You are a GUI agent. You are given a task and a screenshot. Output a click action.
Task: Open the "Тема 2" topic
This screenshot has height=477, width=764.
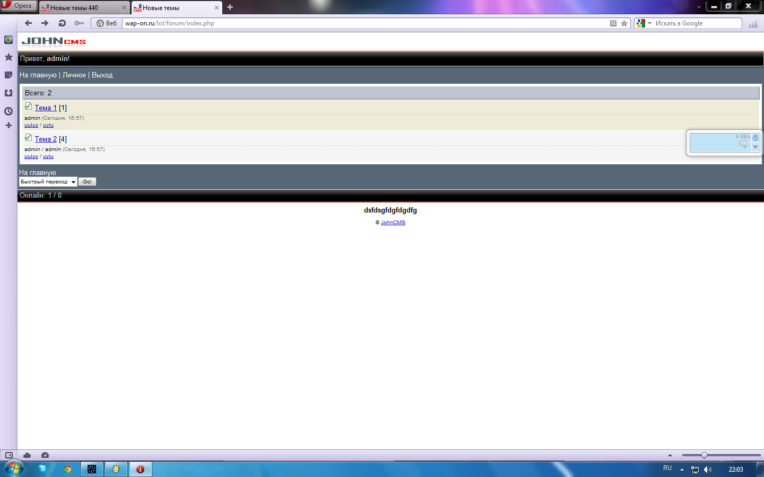(46, 139)
